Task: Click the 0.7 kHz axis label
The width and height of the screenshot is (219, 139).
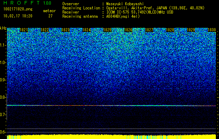Action: pos(3,115)
